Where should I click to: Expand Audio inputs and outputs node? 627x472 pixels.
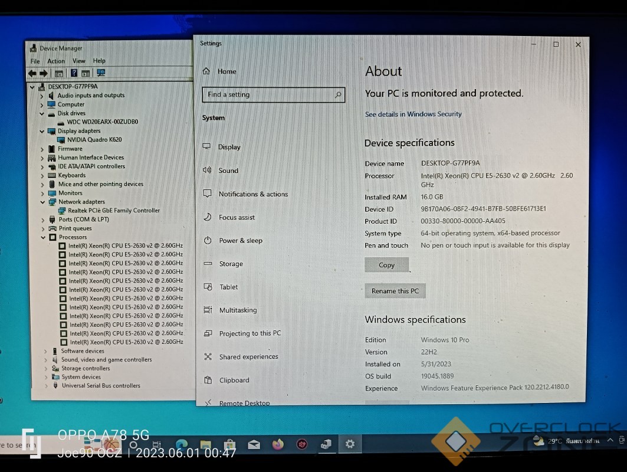click(42, 96)
